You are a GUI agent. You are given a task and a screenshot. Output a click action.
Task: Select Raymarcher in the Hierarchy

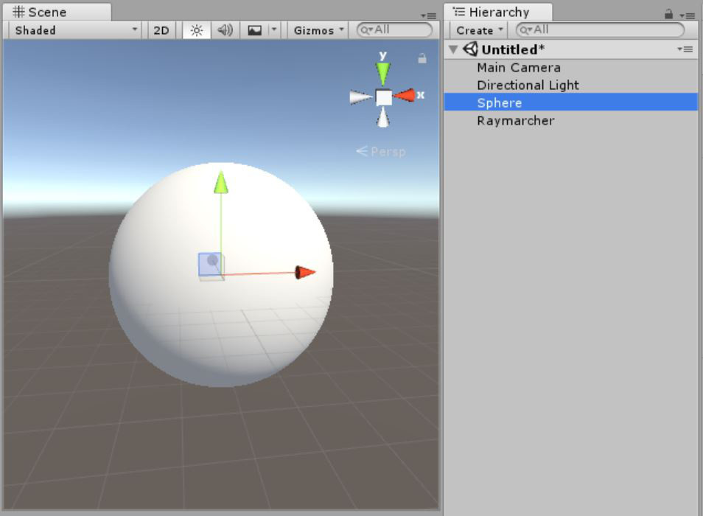tap(515, 120)
